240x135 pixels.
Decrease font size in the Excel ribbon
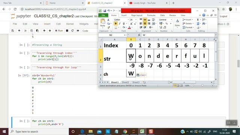pos(135,24)
